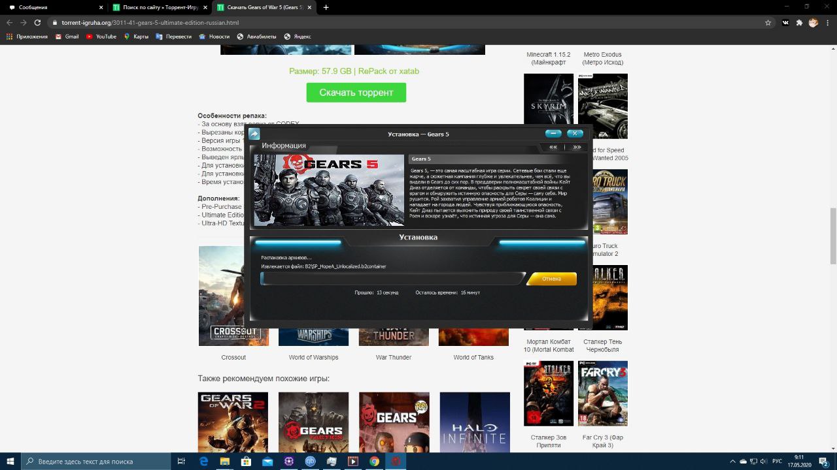Click the World of Warships caption link
837x470 pixels.
pos(313,357)
